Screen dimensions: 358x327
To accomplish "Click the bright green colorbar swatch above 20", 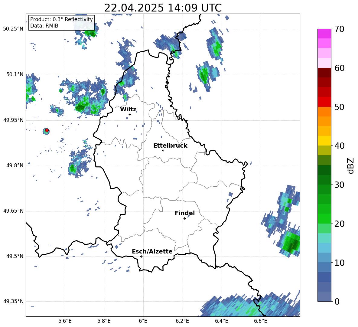I will [x=324, y=219].
